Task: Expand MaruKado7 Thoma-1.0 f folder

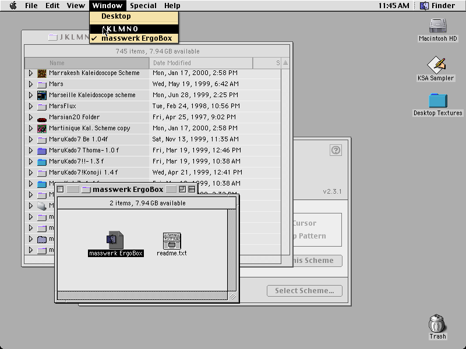Action: 31,150
